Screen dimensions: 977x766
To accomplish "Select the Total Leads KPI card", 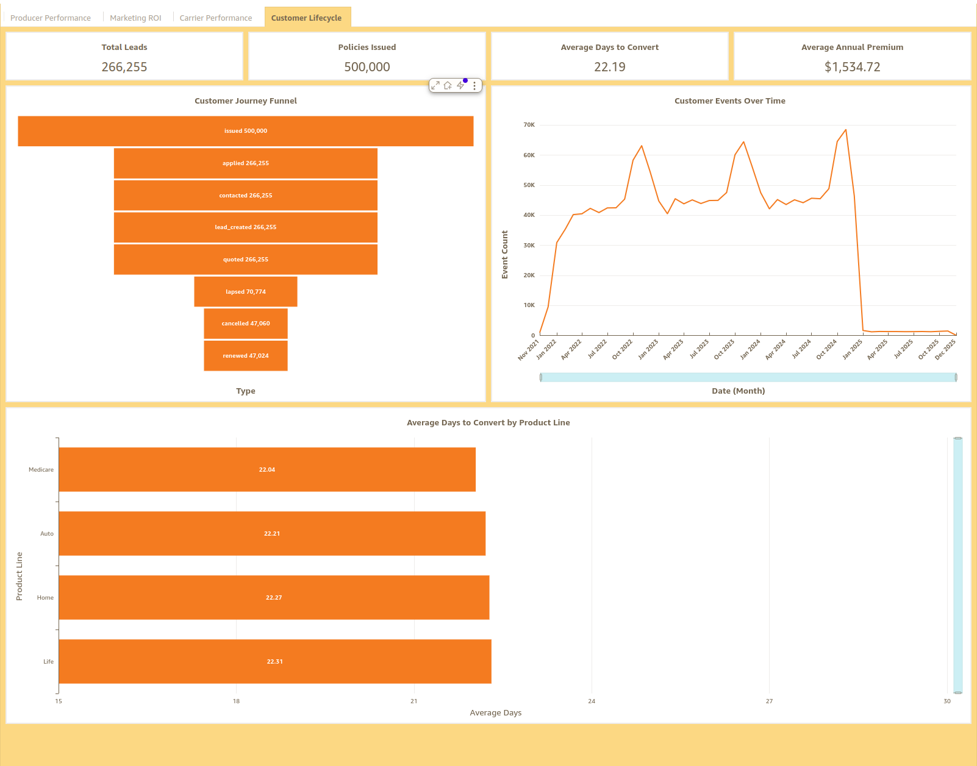I will (x=124, y=55).
